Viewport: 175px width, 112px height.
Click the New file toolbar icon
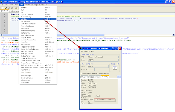2,8
